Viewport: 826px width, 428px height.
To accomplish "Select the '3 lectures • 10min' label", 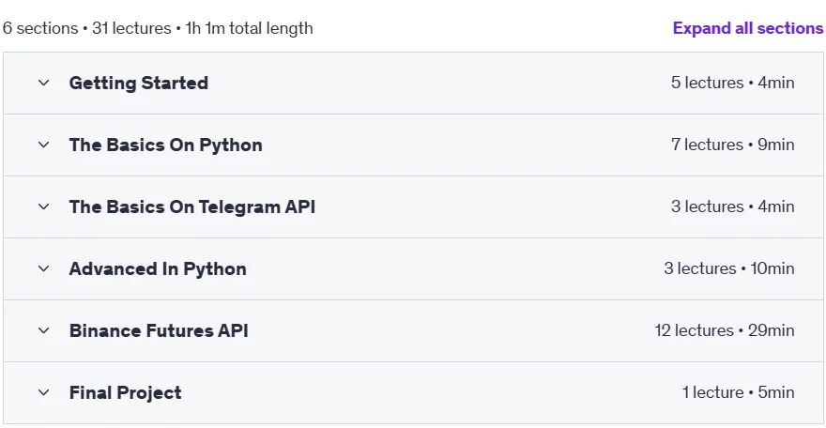I will pyautogui.click(x=729, y=268).
